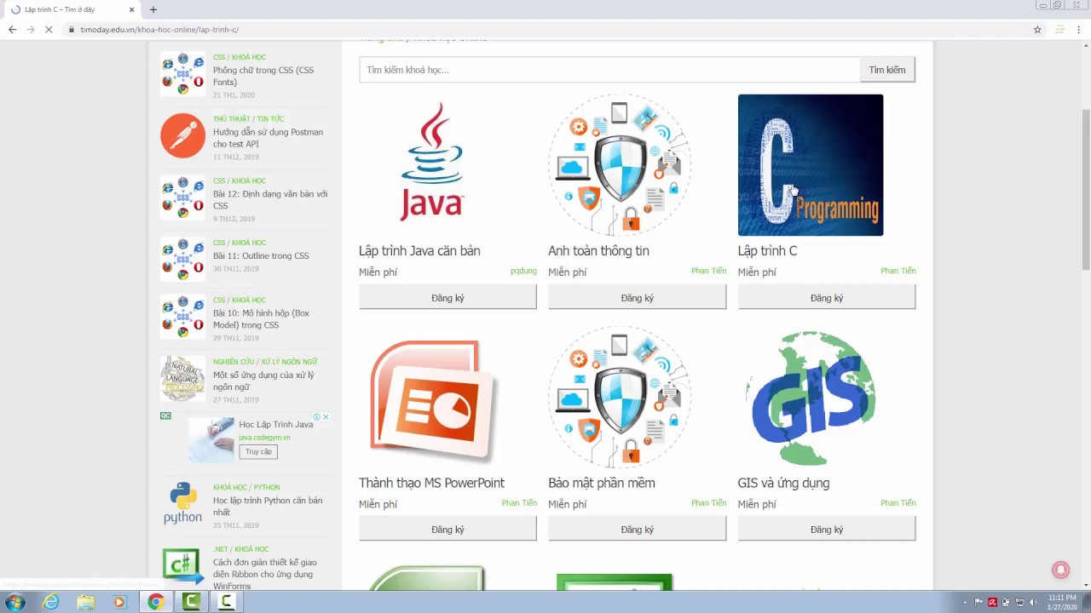Open the 'Lập trình Java căn bản' course title
The height and width of the screenshot is (613, 1091).
(x=419, y=251)
